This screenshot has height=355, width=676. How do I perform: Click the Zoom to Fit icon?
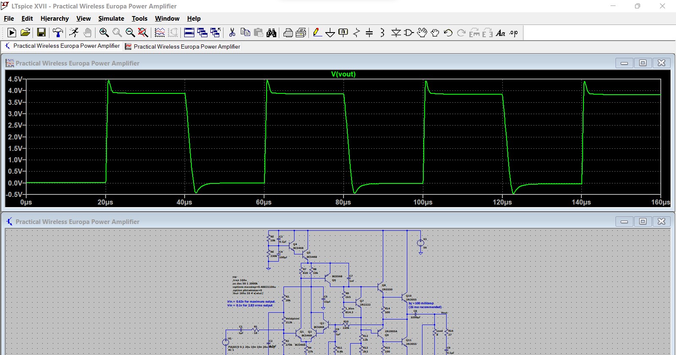tap(143, 33)
